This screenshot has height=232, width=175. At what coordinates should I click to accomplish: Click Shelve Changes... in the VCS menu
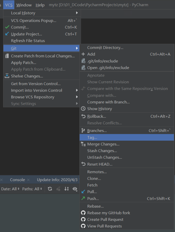click(x=27, y=76)
